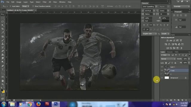The width and height of the screenshot is (191, 107).
Task: Select the Zoom tool in the toolbox
Action: point(3,84)
